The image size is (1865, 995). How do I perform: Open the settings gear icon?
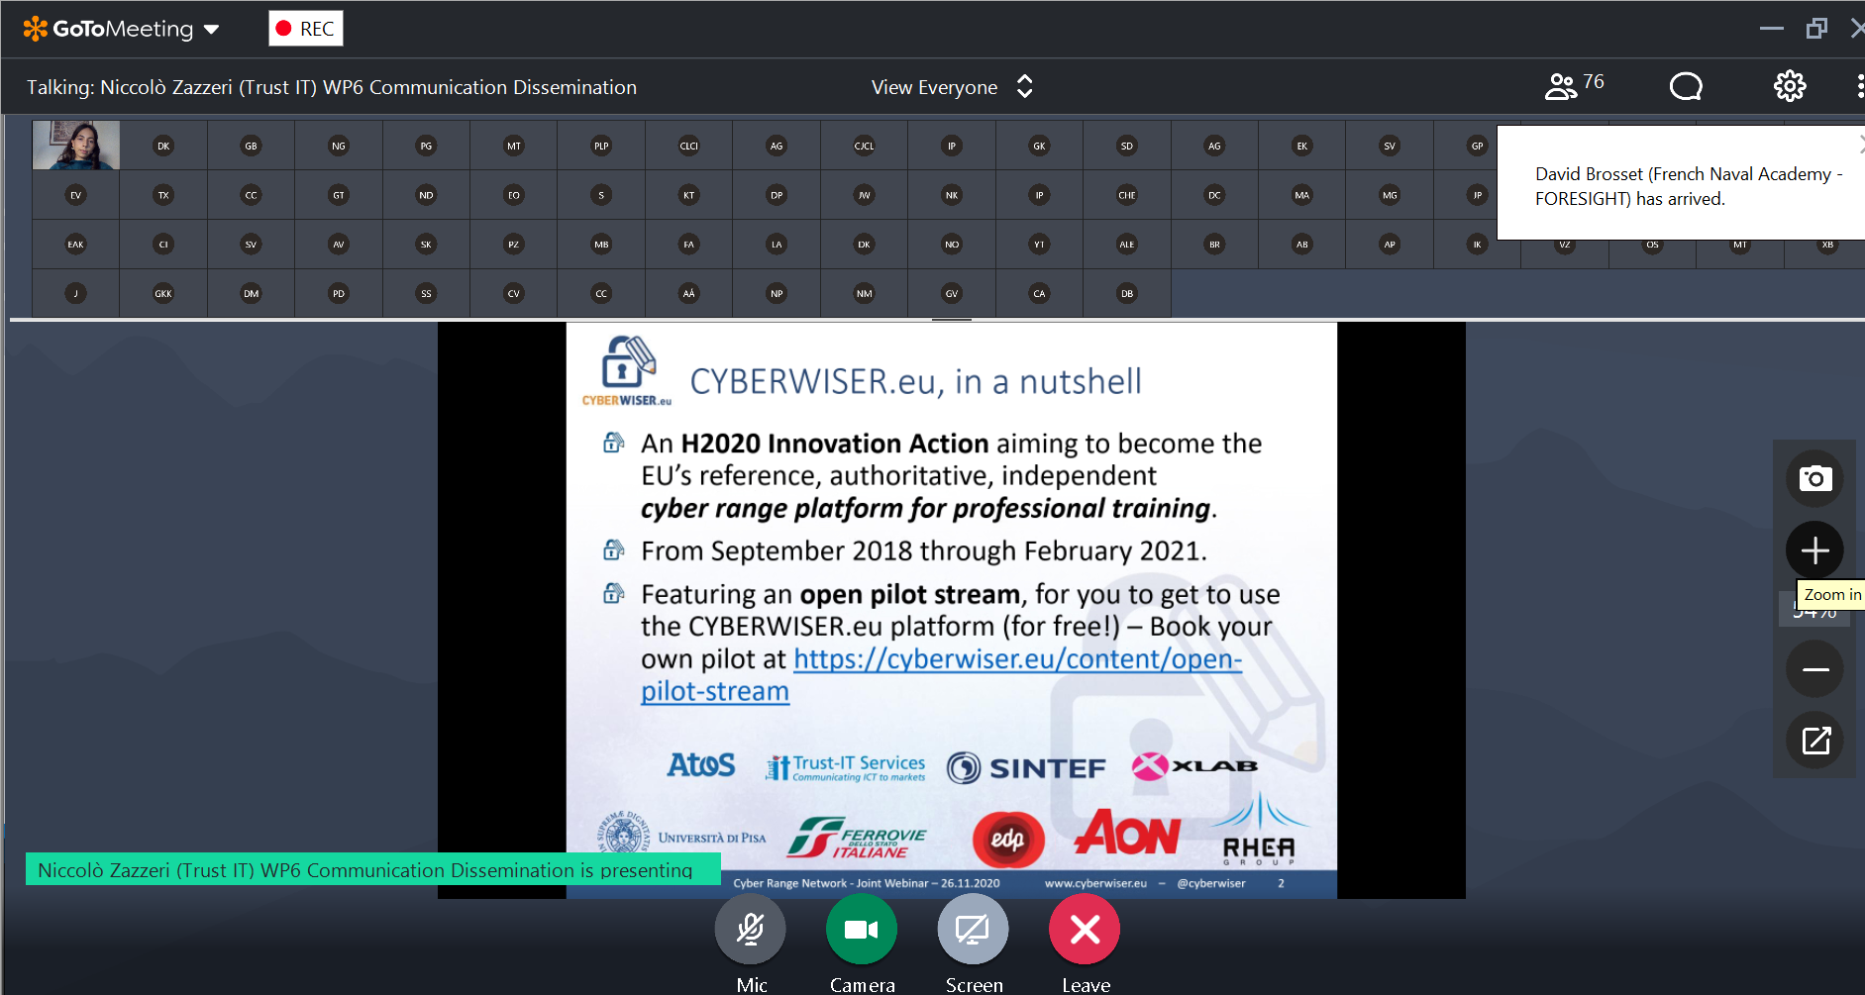click(1789, 87)
